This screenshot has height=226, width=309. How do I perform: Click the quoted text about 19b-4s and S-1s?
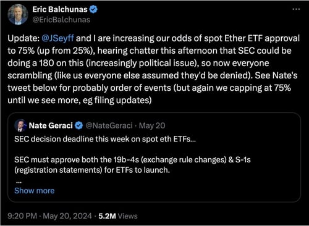coord(132,165)
